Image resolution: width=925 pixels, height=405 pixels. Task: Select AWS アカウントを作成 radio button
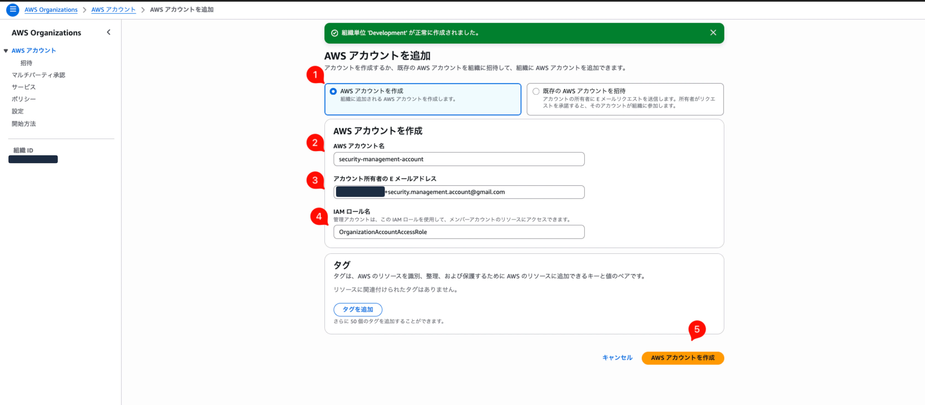coord(333,91)
